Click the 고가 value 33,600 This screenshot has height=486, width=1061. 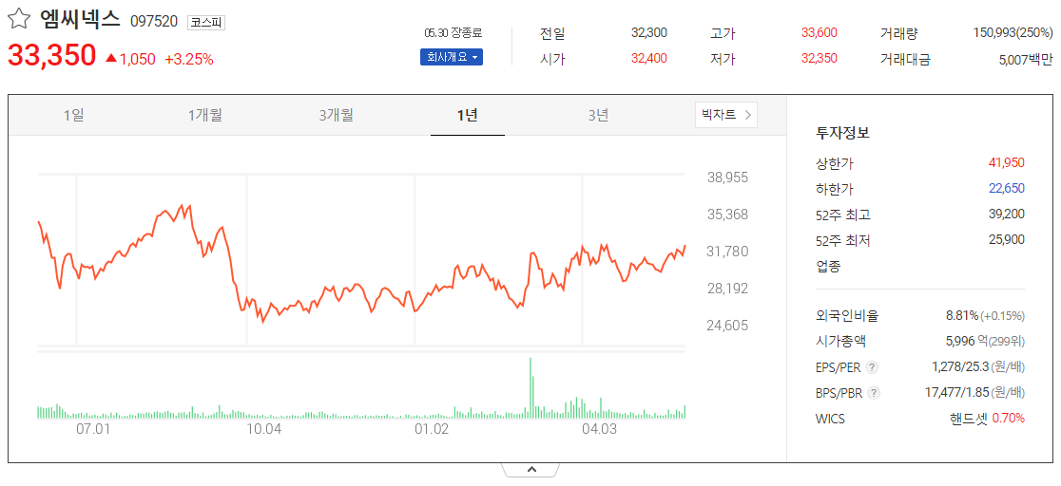pyautogui.click(x=819, y=33)
